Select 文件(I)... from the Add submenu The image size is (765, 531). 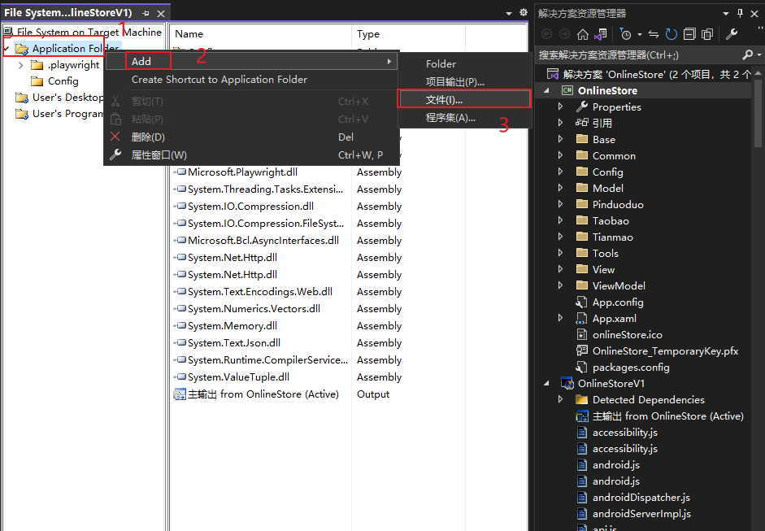(444, 99)
